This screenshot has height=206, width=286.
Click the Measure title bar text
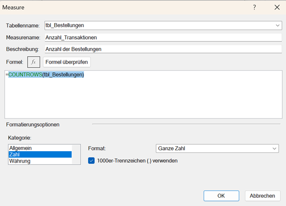point(14,7)
